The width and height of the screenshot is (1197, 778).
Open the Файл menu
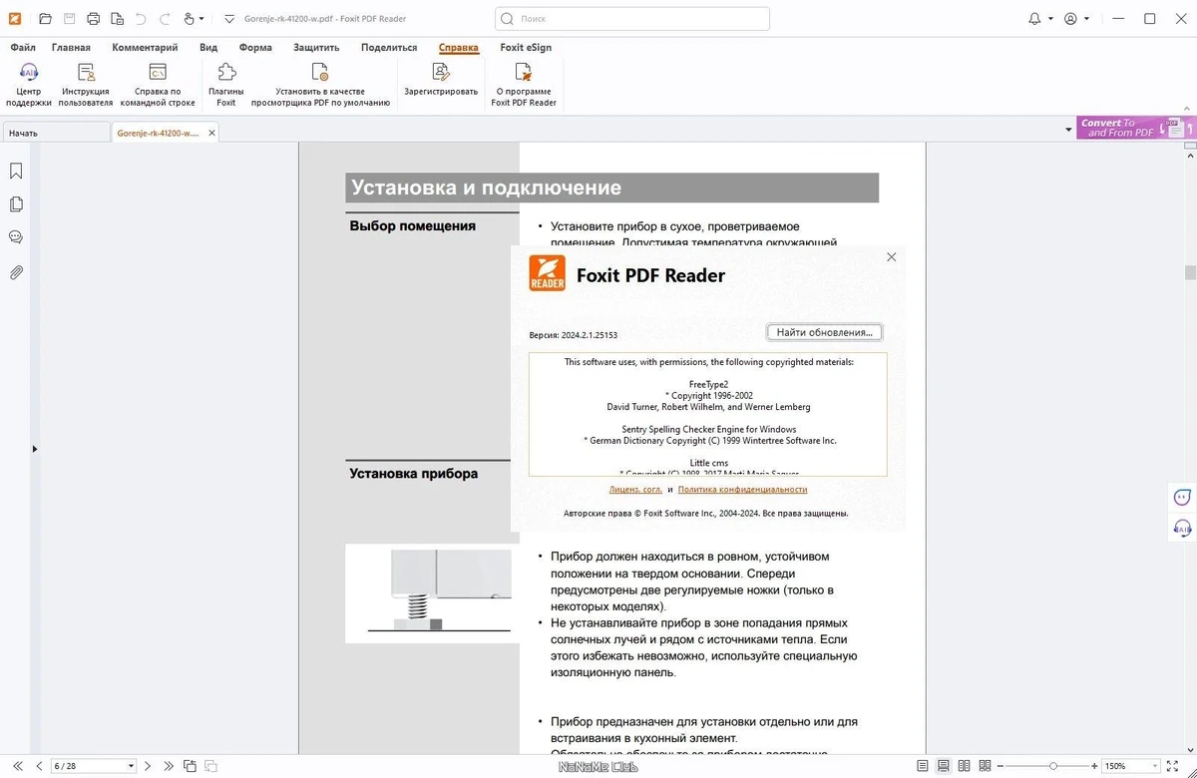pos(23,47)
